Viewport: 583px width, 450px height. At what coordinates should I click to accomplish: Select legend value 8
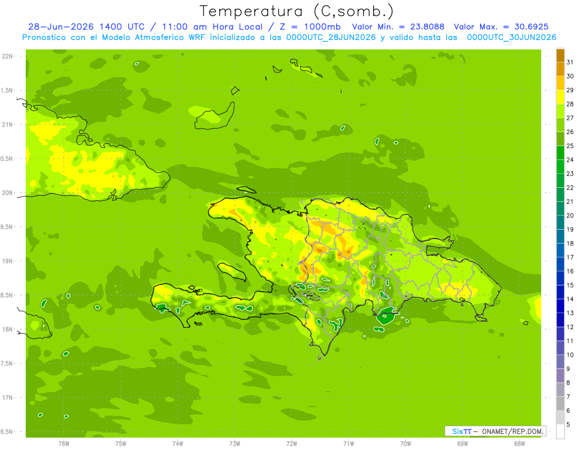click(x=568, y=383)
